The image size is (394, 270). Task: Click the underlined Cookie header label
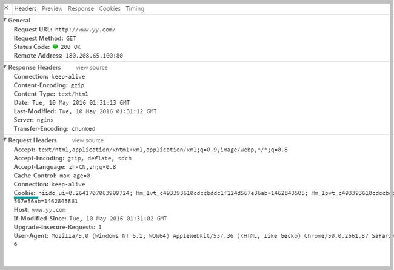click(x=25, y=193)
